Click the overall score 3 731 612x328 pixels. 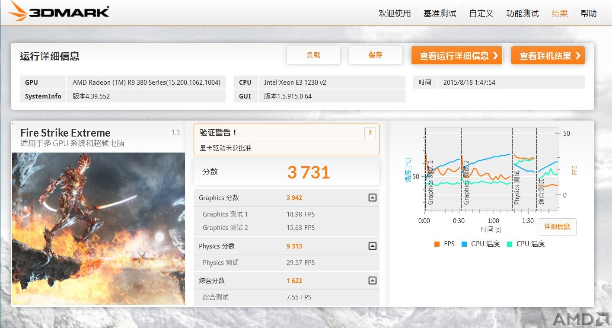tap(309, 172)
